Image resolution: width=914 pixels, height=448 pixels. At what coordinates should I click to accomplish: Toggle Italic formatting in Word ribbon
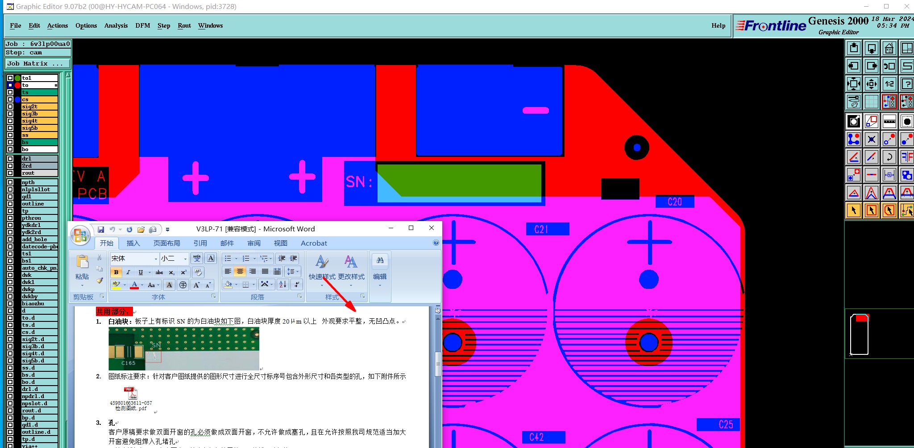coord(128,272)
